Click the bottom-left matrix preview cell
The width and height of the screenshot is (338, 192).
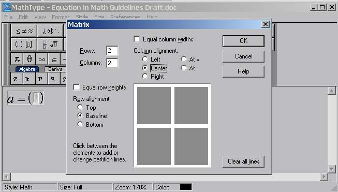[x=154, y=146]
